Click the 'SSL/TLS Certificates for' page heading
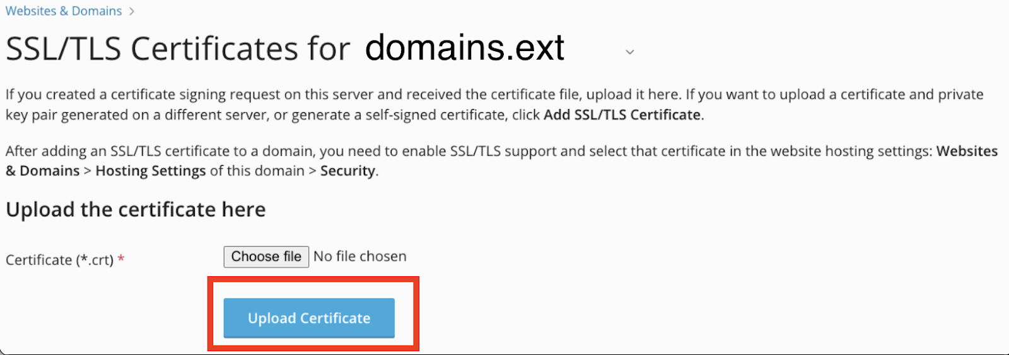The width and height of the screenshot is (1009, 355). coord(178,49)
